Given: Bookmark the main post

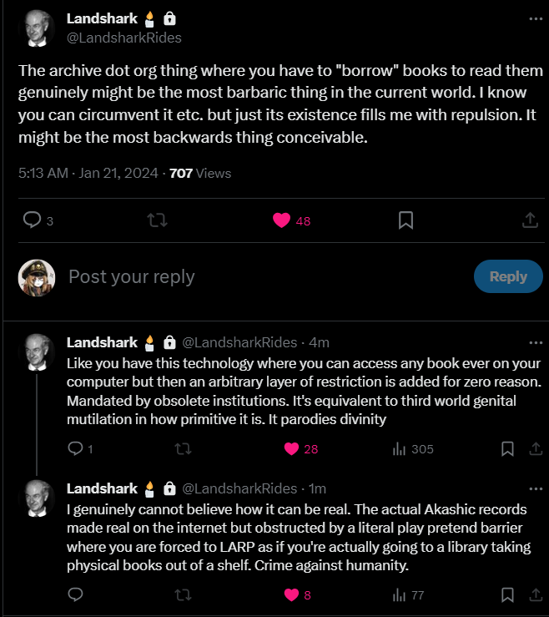Looking at the screenshot, I should (x=405, y=220).
